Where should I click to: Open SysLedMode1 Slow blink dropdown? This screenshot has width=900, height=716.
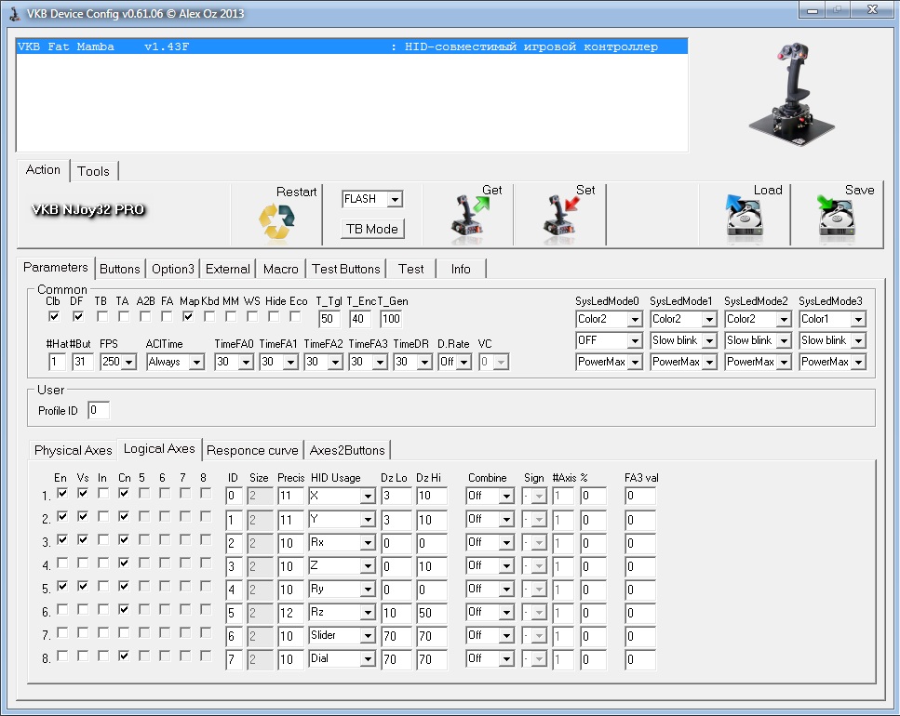[683, 340]
